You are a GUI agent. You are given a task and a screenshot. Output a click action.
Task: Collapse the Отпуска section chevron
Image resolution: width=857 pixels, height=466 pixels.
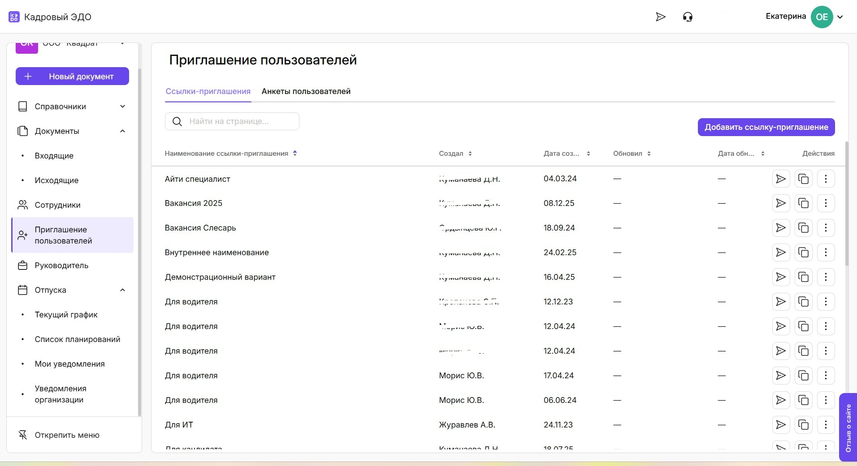click(122, 290)
